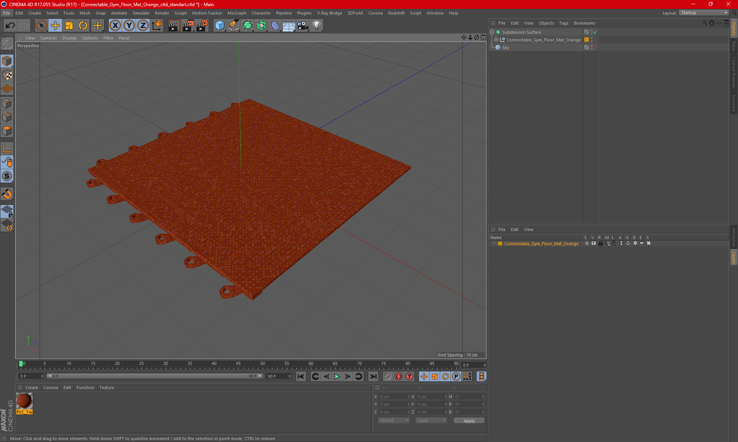
Task: Select the PVC_Tile material thumbnail
Action: [x=24, y=401]
